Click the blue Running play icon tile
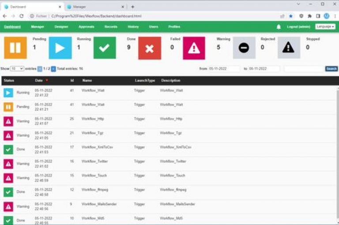 [x=60, y=48]
